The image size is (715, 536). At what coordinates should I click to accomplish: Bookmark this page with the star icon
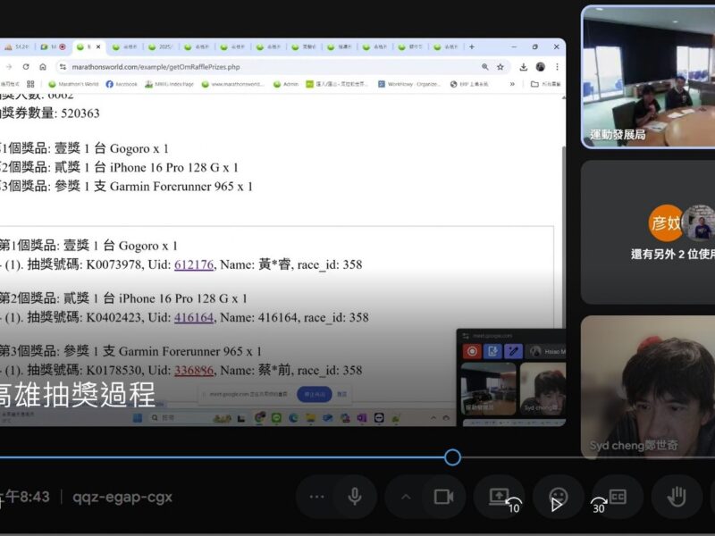[500, 66]
